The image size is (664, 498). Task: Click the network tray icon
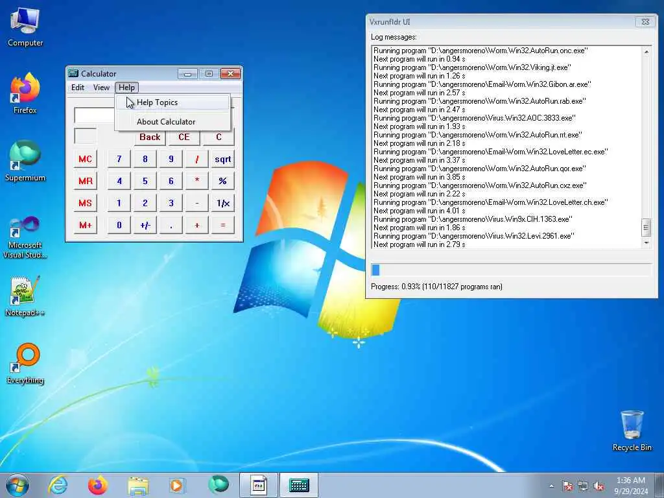(x=583, y=486)
